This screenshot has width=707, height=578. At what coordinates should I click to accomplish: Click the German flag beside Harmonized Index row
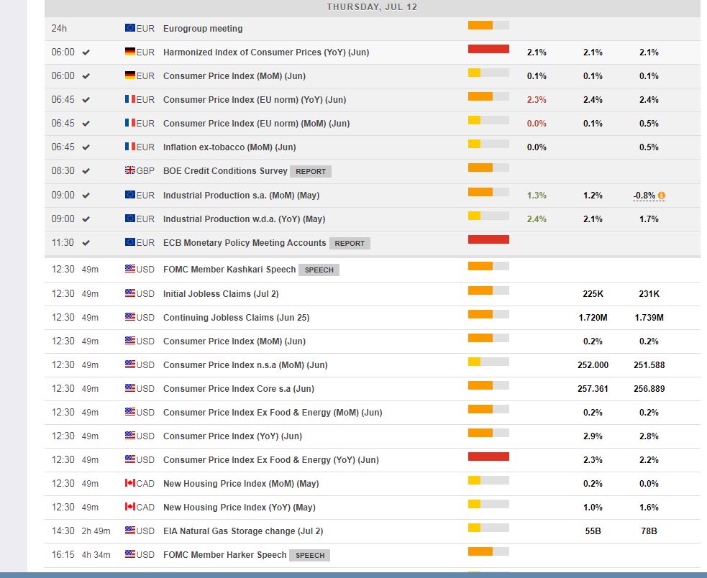[x=130, y=52]
